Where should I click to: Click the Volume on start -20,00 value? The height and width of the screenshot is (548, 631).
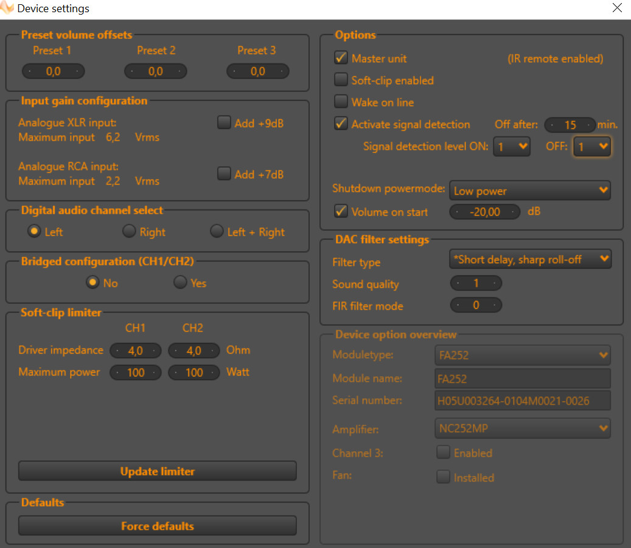[x=485, y=211]
